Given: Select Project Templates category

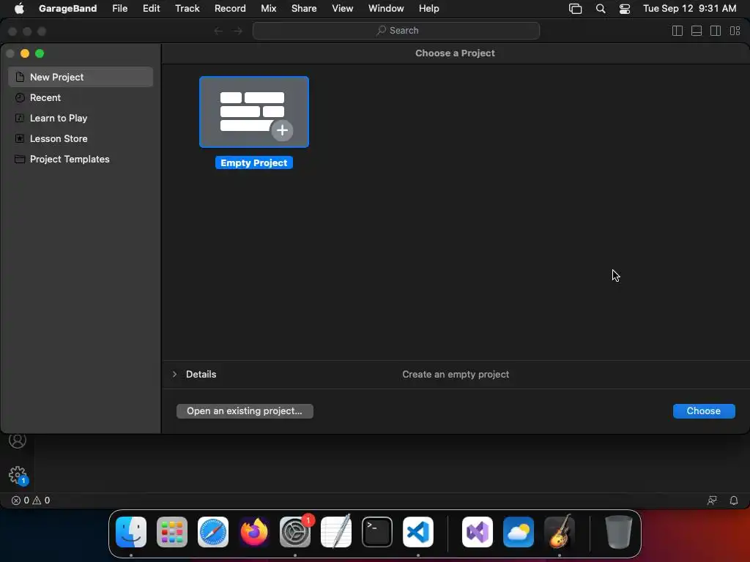Looking at the screenshot, I should [x=81, y=159].
